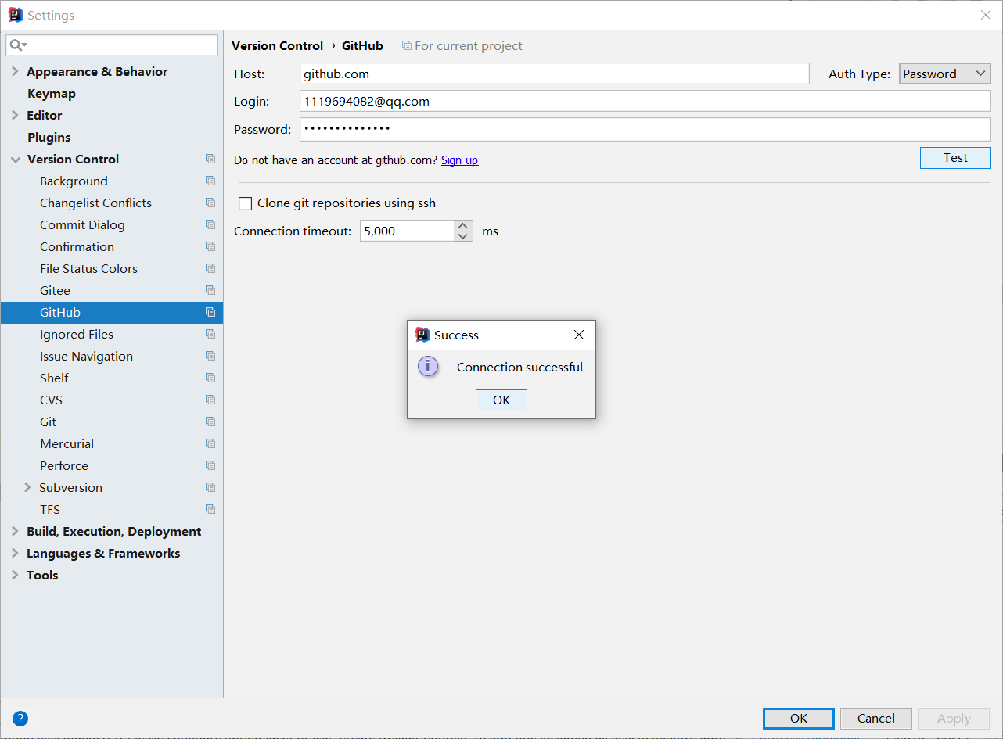
Task: Click the 'For current project' icon in the breadcrumb header
Action: point(406,45)
